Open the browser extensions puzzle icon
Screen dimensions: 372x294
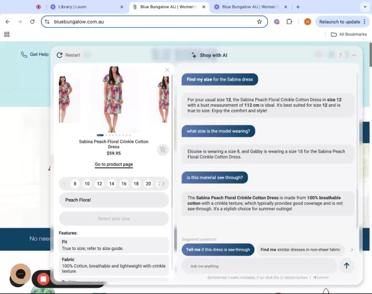[289, 22]
